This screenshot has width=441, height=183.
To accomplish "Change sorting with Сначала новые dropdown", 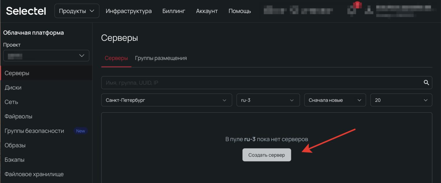I will pos(335,100).
